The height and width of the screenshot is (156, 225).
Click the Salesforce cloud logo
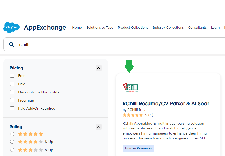(x=12, y=27)
